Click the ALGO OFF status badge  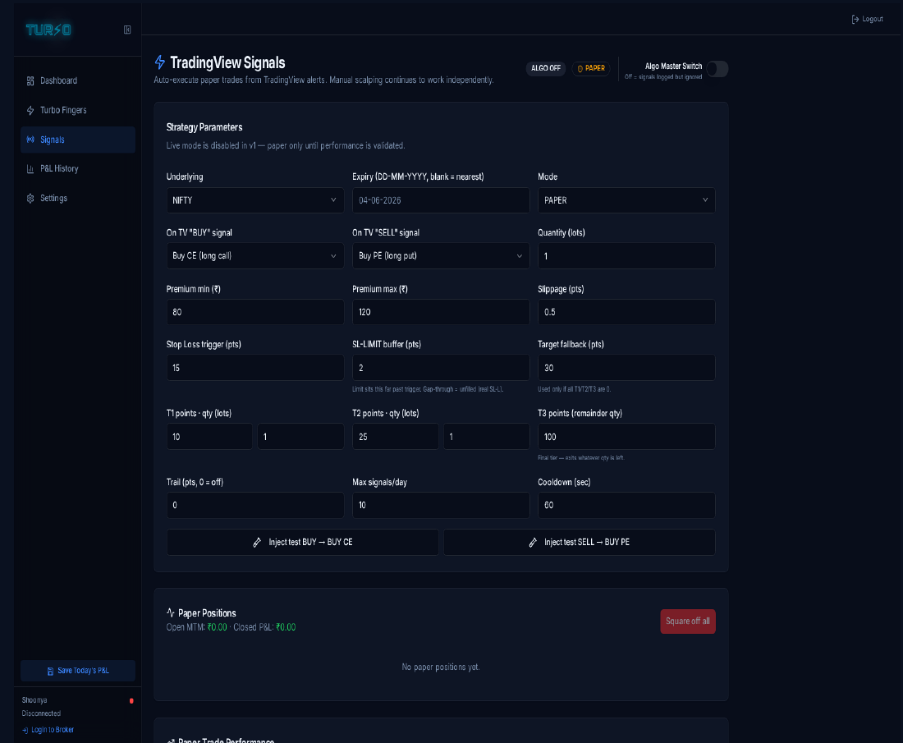tap(545, 68)
